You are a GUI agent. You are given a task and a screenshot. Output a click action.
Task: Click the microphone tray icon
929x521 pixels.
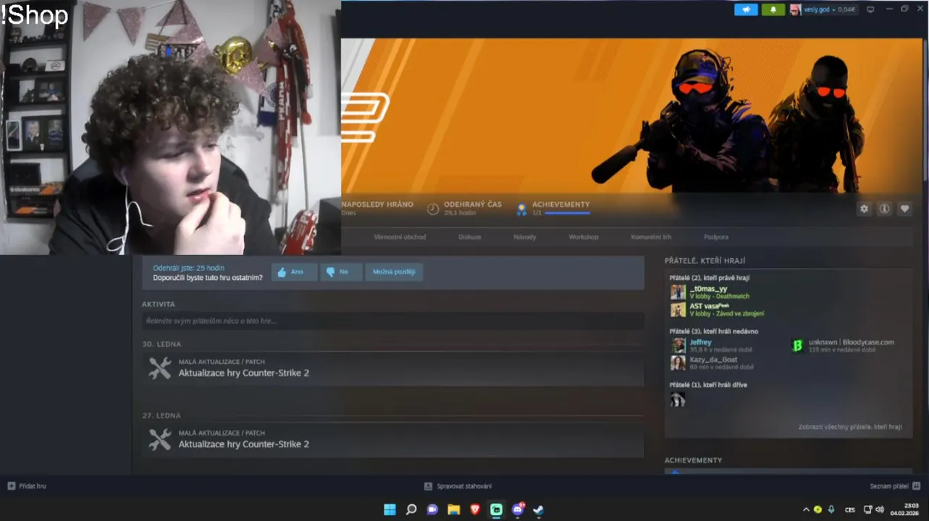(x=831, y=509)
